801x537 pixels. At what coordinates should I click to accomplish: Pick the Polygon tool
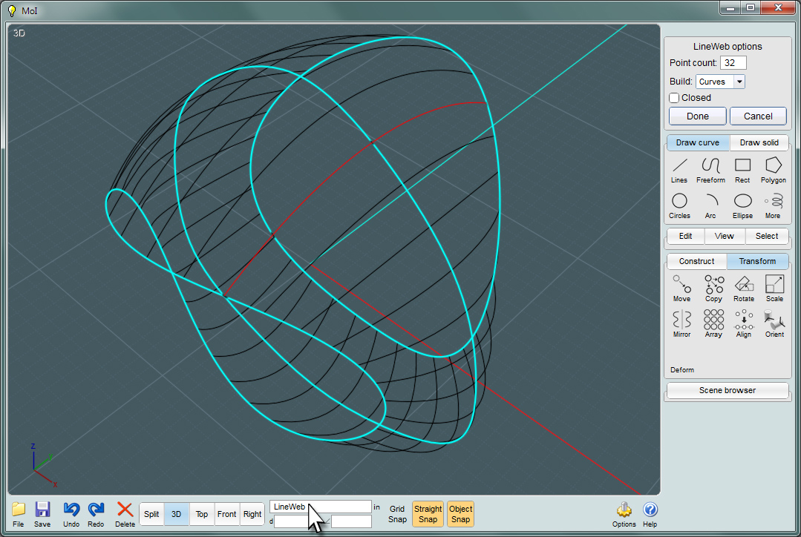(774, 171)
